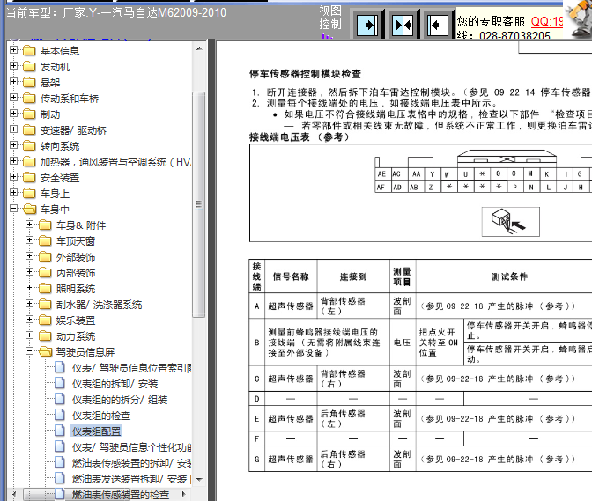Screen dimensions: 592x501
Task: Expand the 安全装置 folder node
Action: pos(13,177)
